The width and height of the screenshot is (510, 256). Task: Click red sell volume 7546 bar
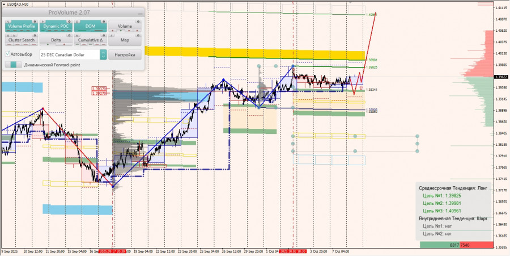click(x=477, y=245)
